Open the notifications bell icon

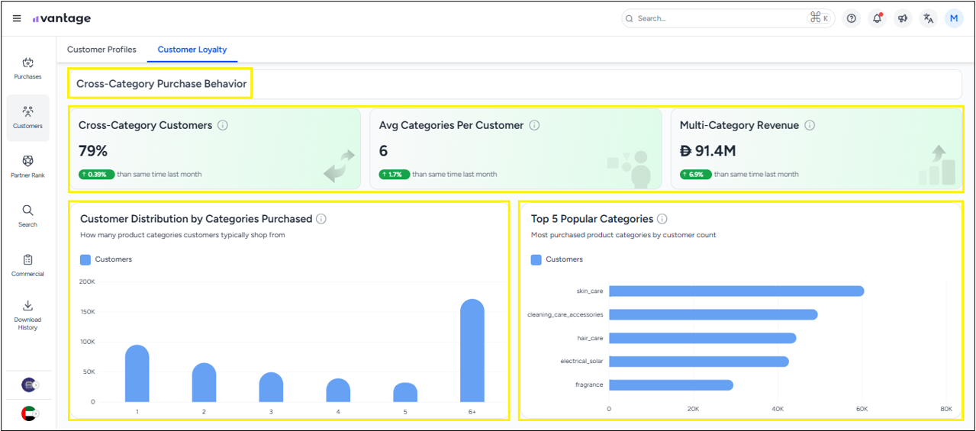point(877,18)
